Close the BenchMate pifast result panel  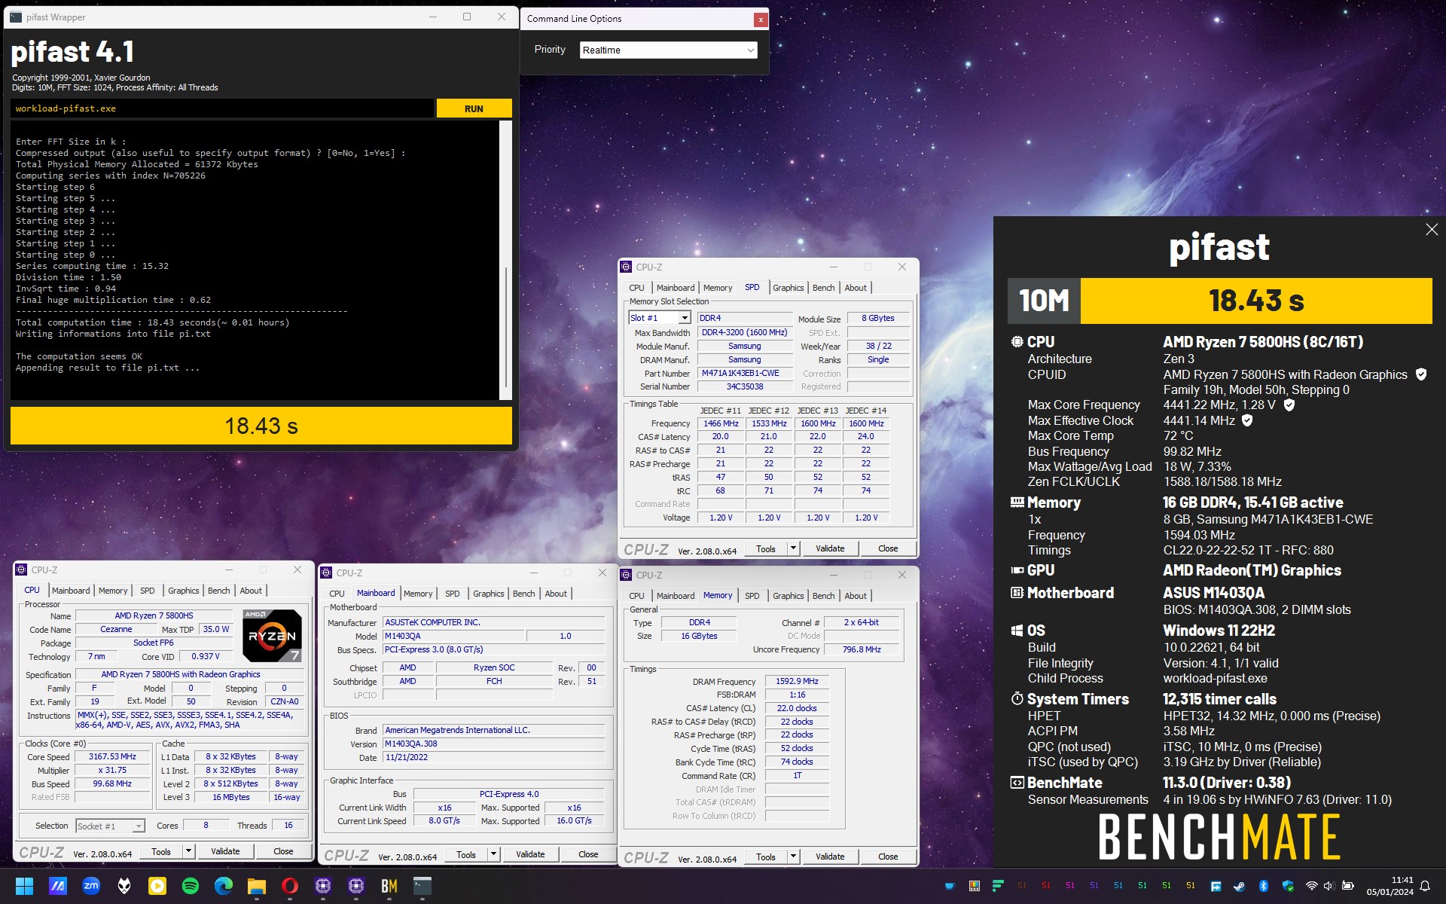point(1432,229)
